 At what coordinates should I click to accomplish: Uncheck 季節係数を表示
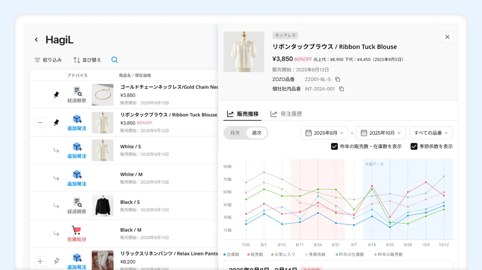(414, 147)
